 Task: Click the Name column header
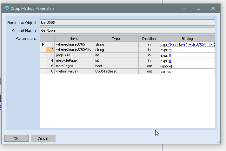74,39
